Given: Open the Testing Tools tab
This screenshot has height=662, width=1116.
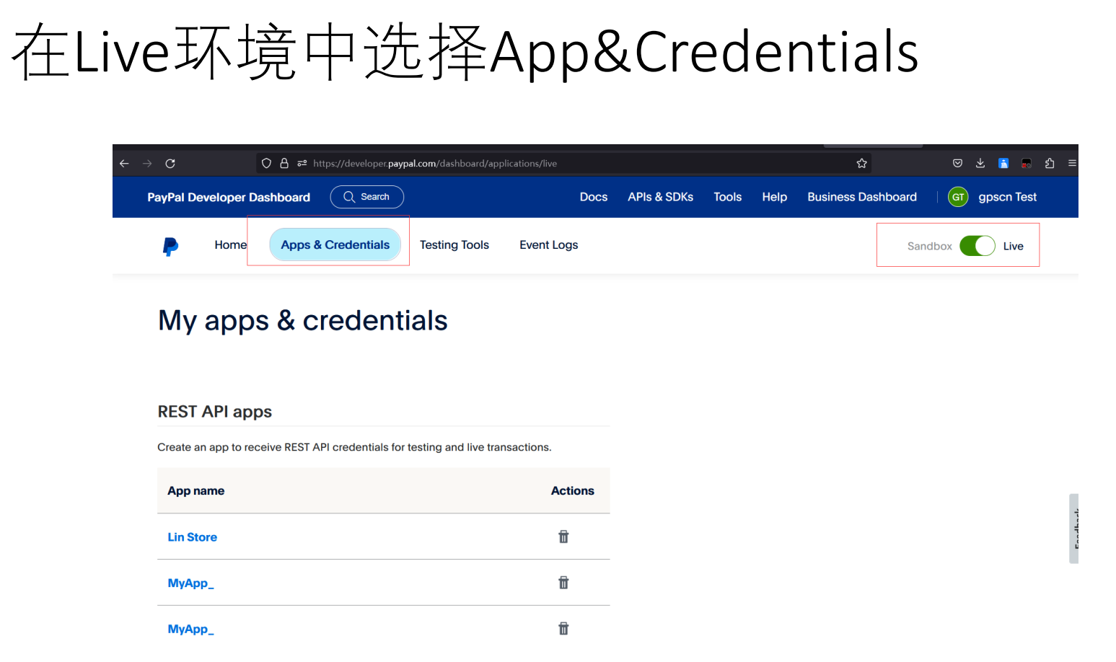Looking at the screenshot, I should (x=454, y=245).
